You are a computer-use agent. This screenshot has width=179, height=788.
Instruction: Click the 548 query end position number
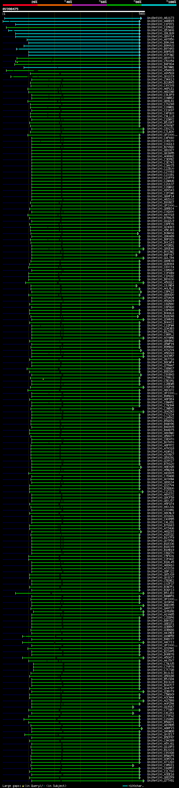click(141, 14)
